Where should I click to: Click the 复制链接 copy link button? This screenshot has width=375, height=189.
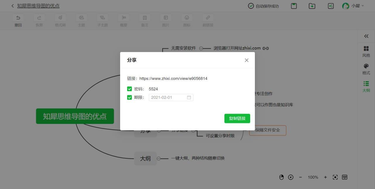coord(237,118)
